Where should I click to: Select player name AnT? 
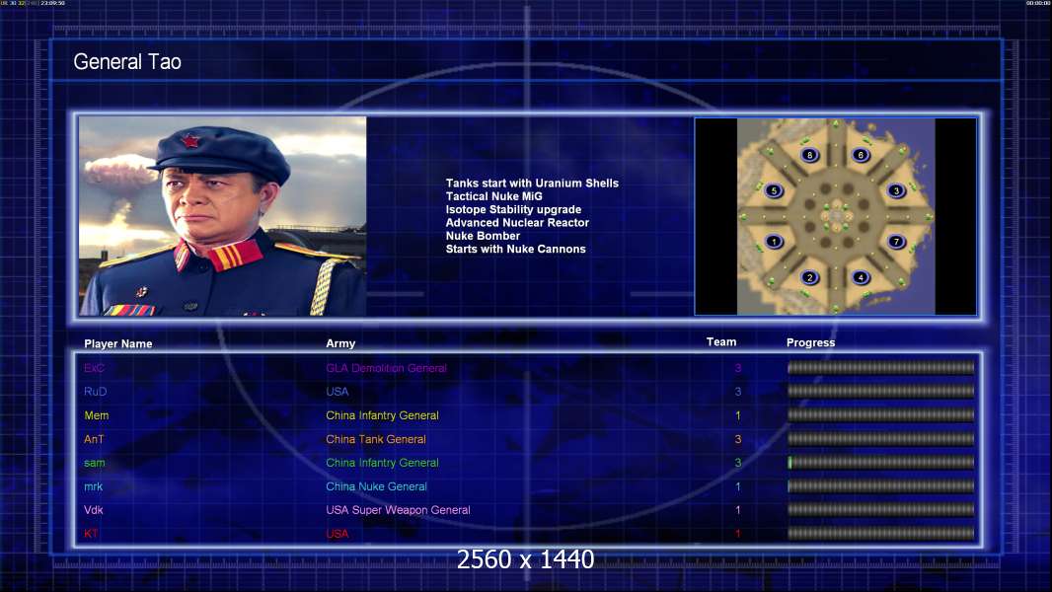coord(94,439)
